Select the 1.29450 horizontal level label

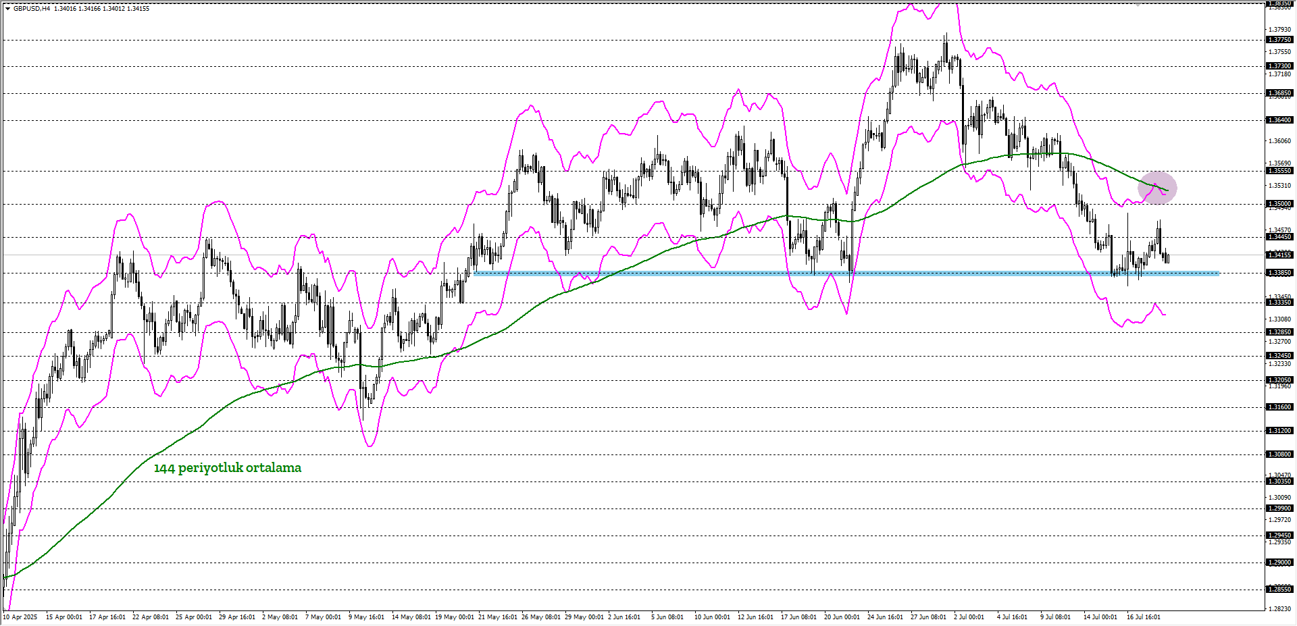pos(1279,536)
